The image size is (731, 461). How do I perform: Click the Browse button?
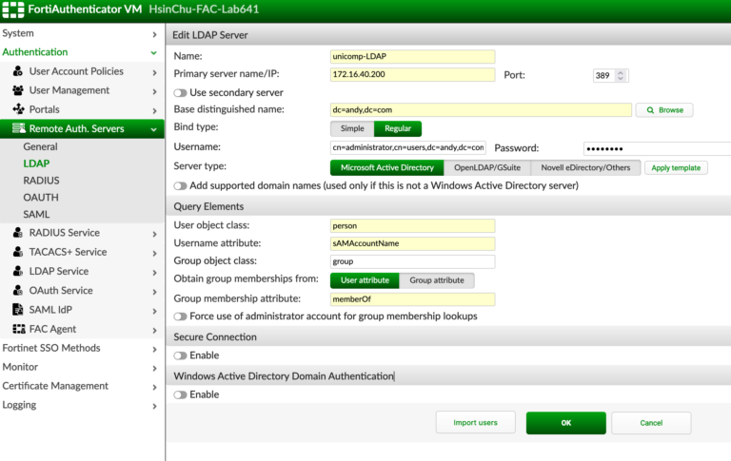click(x=664, y=110)
